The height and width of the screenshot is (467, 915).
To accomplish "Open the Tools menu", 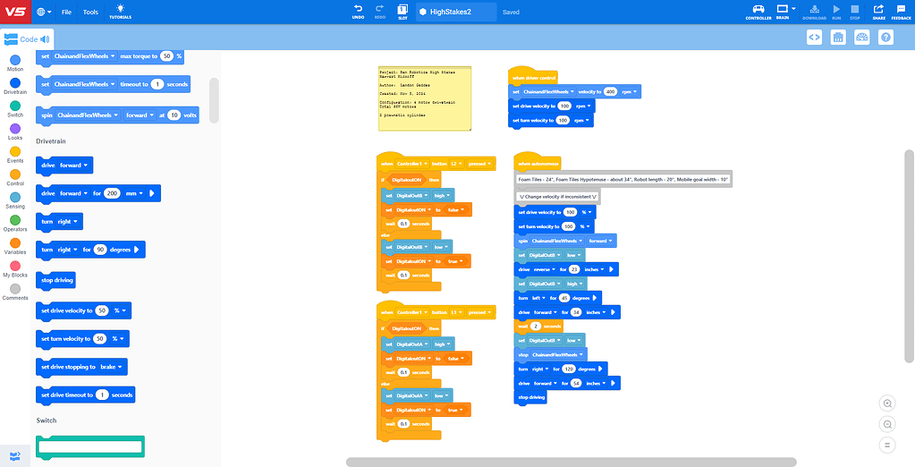I will [x=90, y=13].
